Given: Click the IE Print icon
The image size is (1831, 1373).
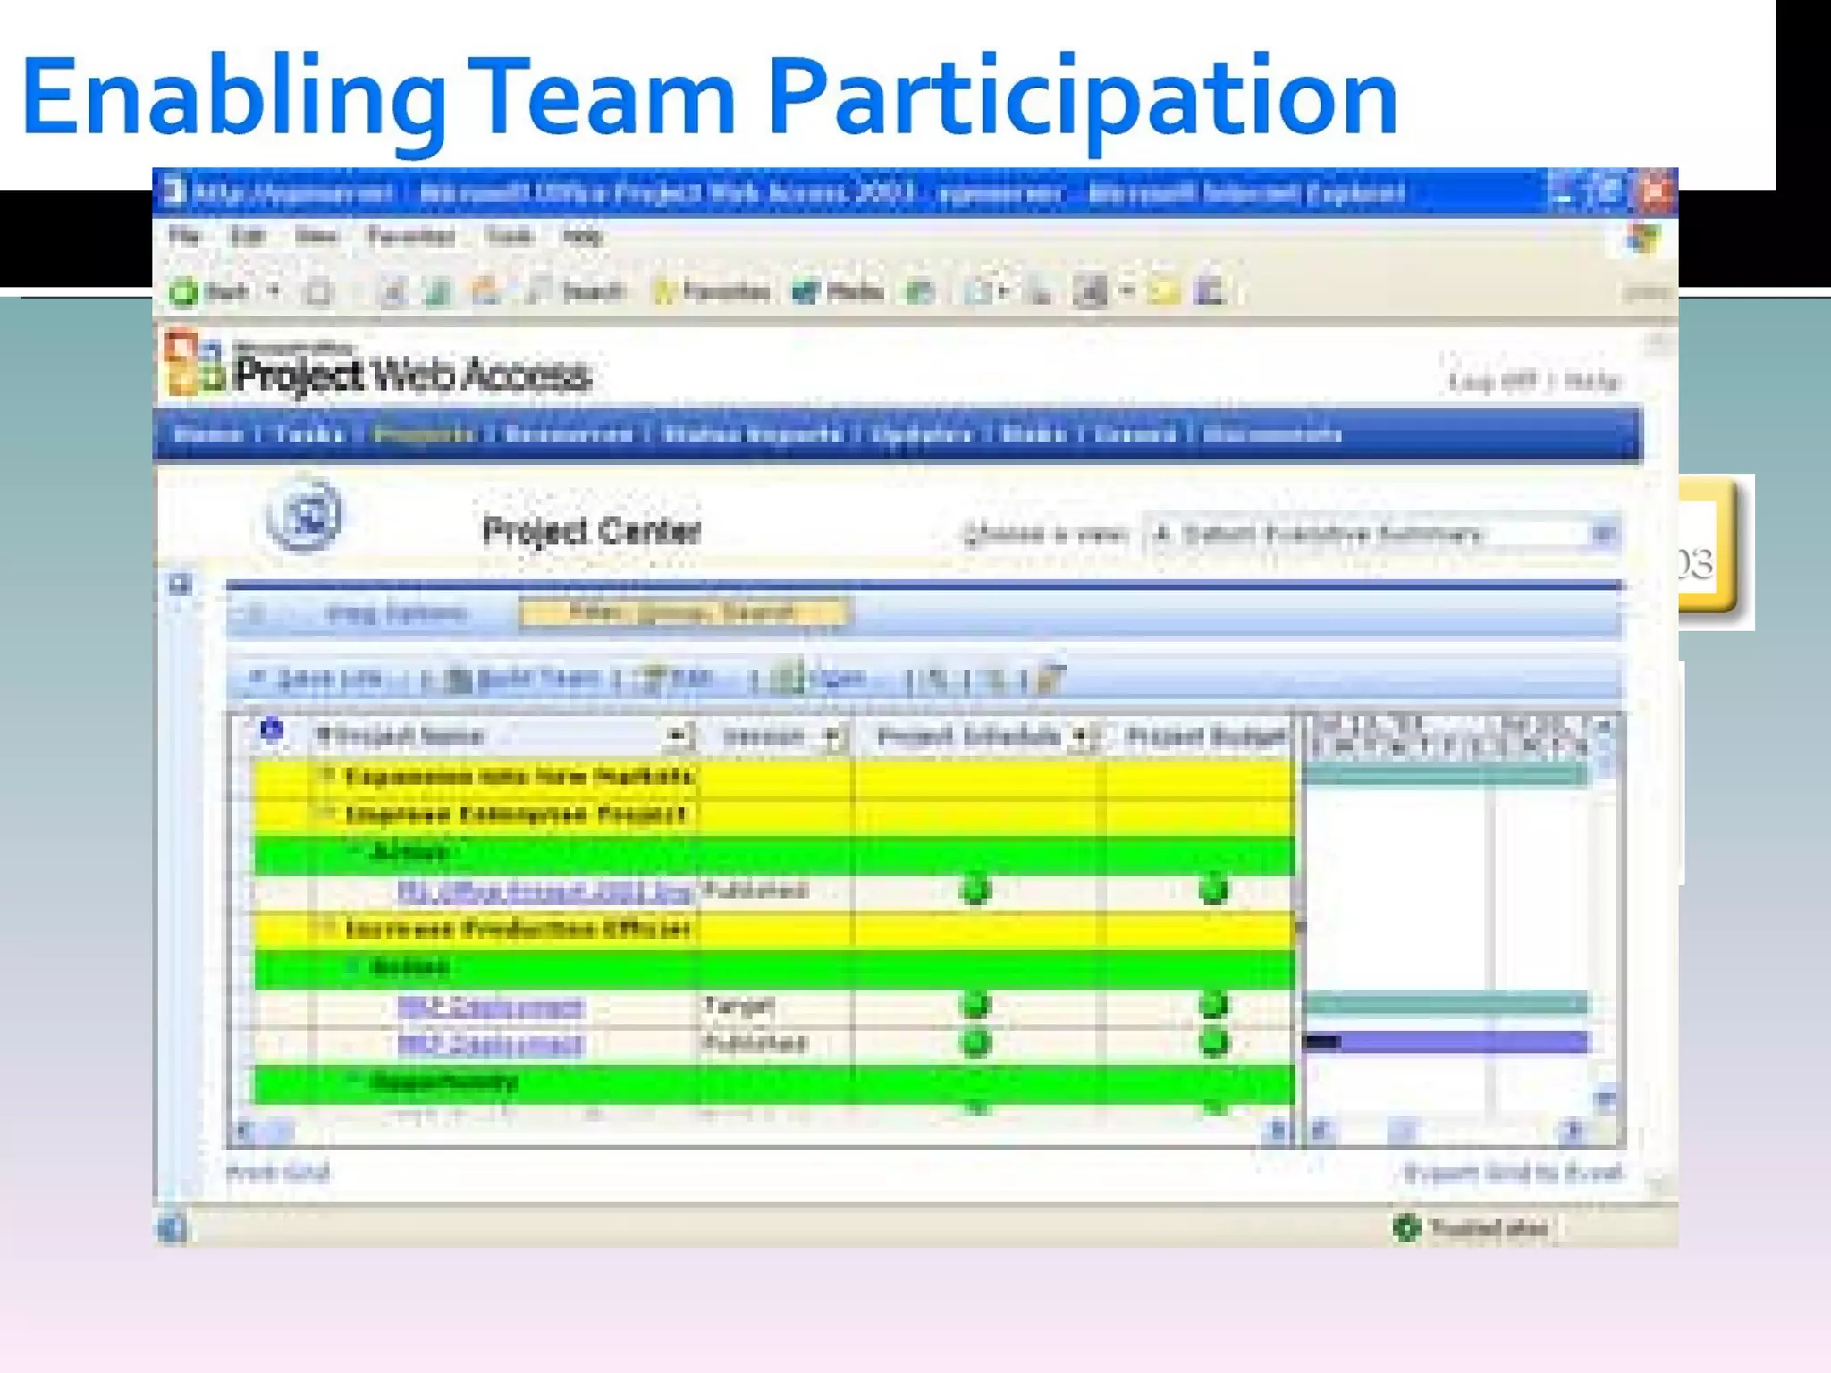Looking at the screenshot, I should click(1039, 291).
